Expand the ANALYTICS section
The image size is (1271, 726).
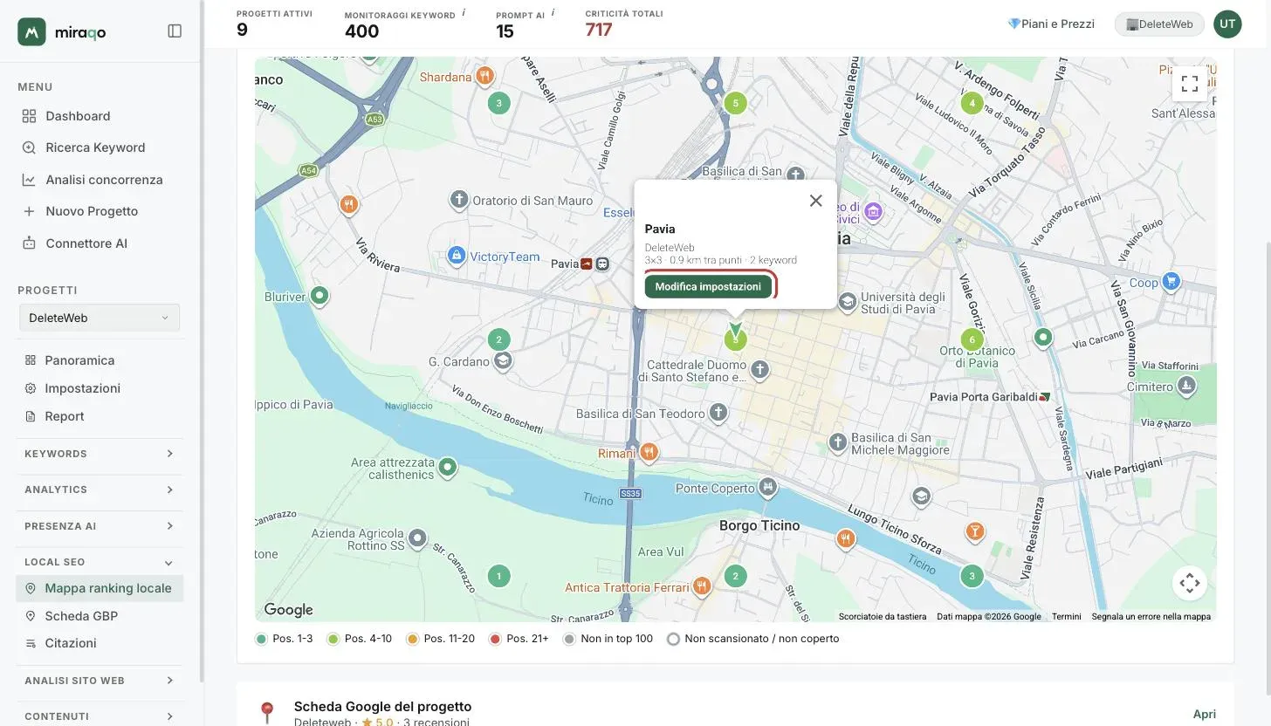[100, 490]
